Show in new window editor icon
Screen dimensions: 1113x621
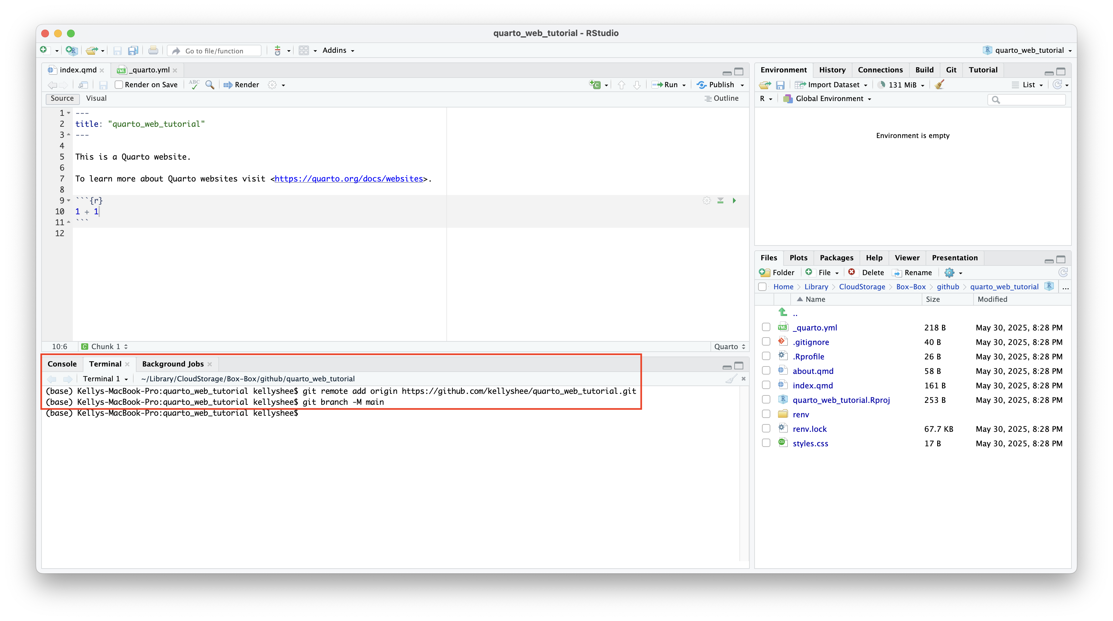[x=83, y=85]
